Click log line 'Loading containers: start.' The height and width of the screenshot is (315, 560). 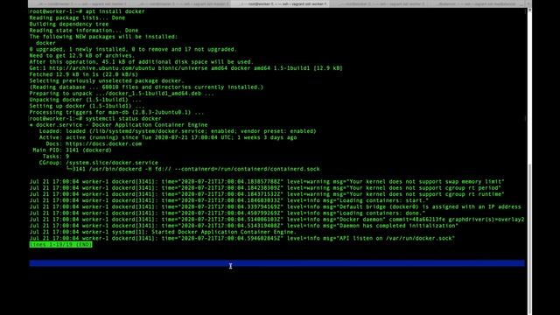coord(229,200)
